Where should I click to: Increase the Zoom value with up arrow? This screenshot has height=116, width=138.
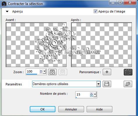click(x=41, y=71)
